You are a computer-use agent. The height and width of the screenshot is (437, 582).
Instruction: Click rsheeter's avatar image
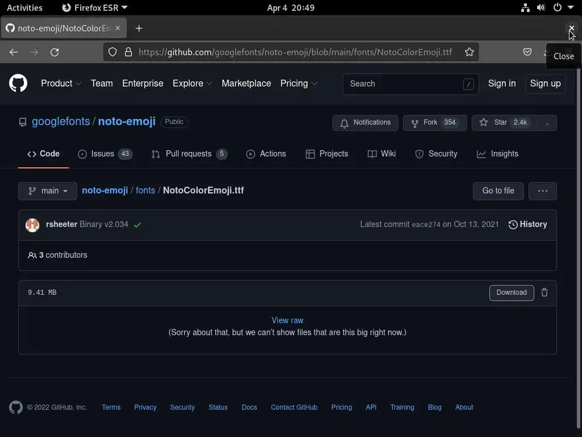pyautogui.click(x=32, y=225)
